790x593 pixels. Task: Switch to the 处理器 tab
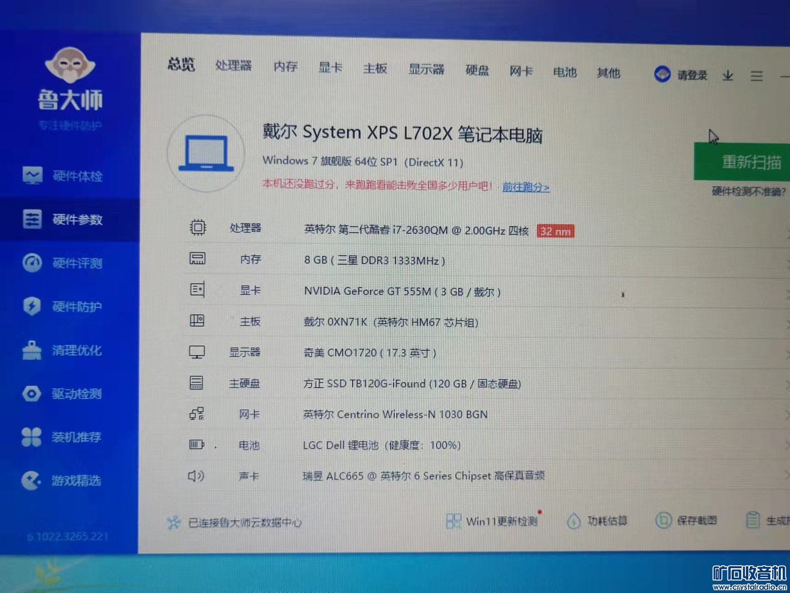[233, 66]
